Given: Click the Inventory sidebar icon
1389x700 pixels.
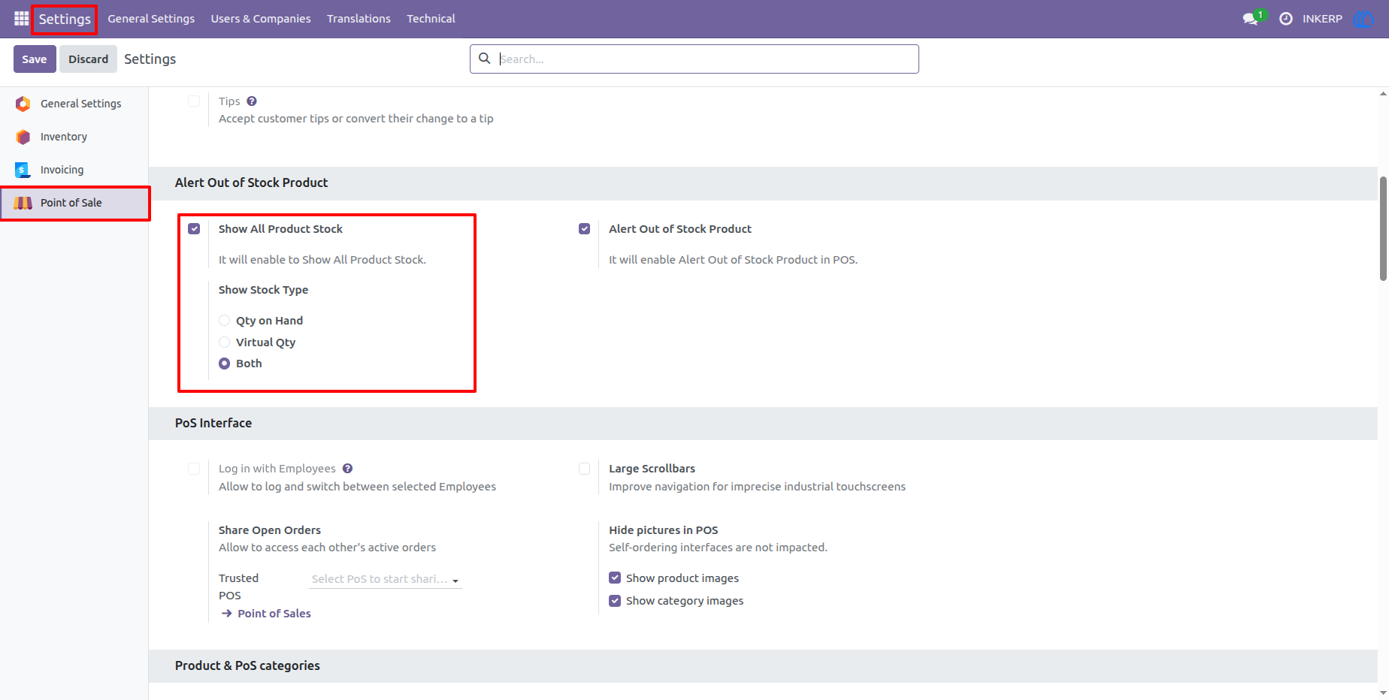Looking at the screenshot, I should pyautogui.click(x=23, y=137).
